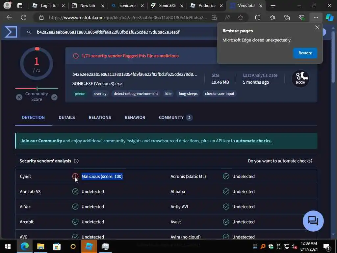This screenshot has height=253, width=337.
Task: Close the 'New tab' tab
Action: [103, 6]
